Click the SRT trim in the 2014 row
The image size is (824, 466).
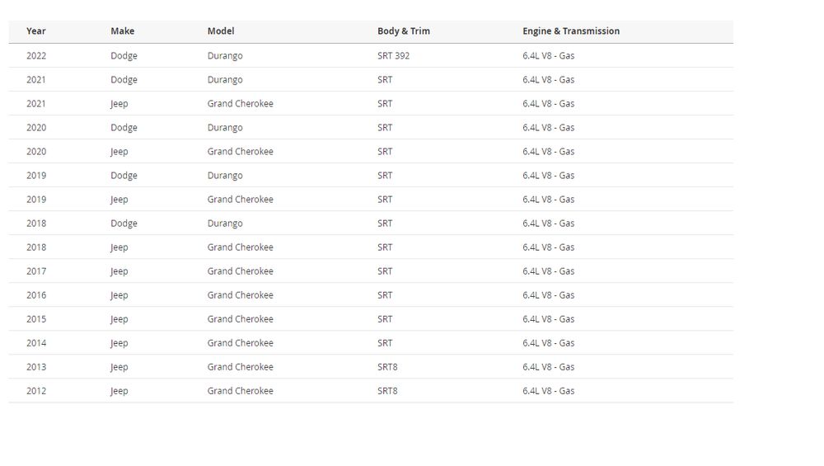coord(385,343)
